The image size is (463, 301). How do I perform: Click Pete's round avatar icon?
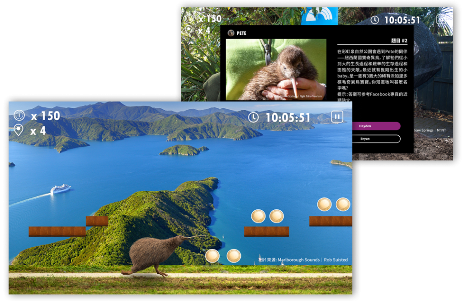[x=231, y=33]
